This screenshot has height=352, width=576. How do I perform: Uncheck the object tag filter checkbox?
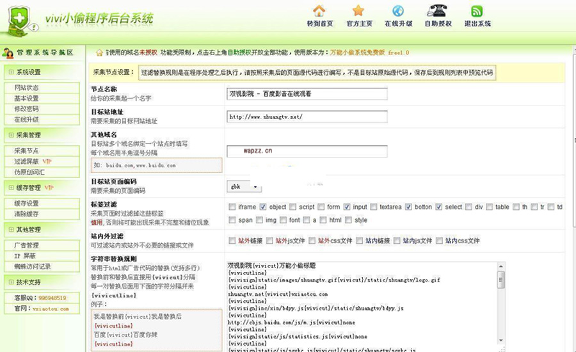pyautogui.click(x=262, y=207)
